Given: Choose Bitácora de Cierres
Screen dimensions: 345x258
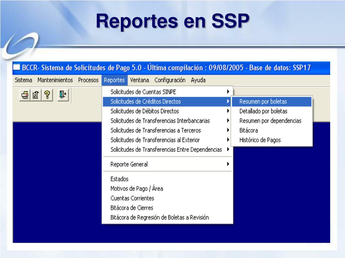Looking at the screenshot, I should point(168,208).
